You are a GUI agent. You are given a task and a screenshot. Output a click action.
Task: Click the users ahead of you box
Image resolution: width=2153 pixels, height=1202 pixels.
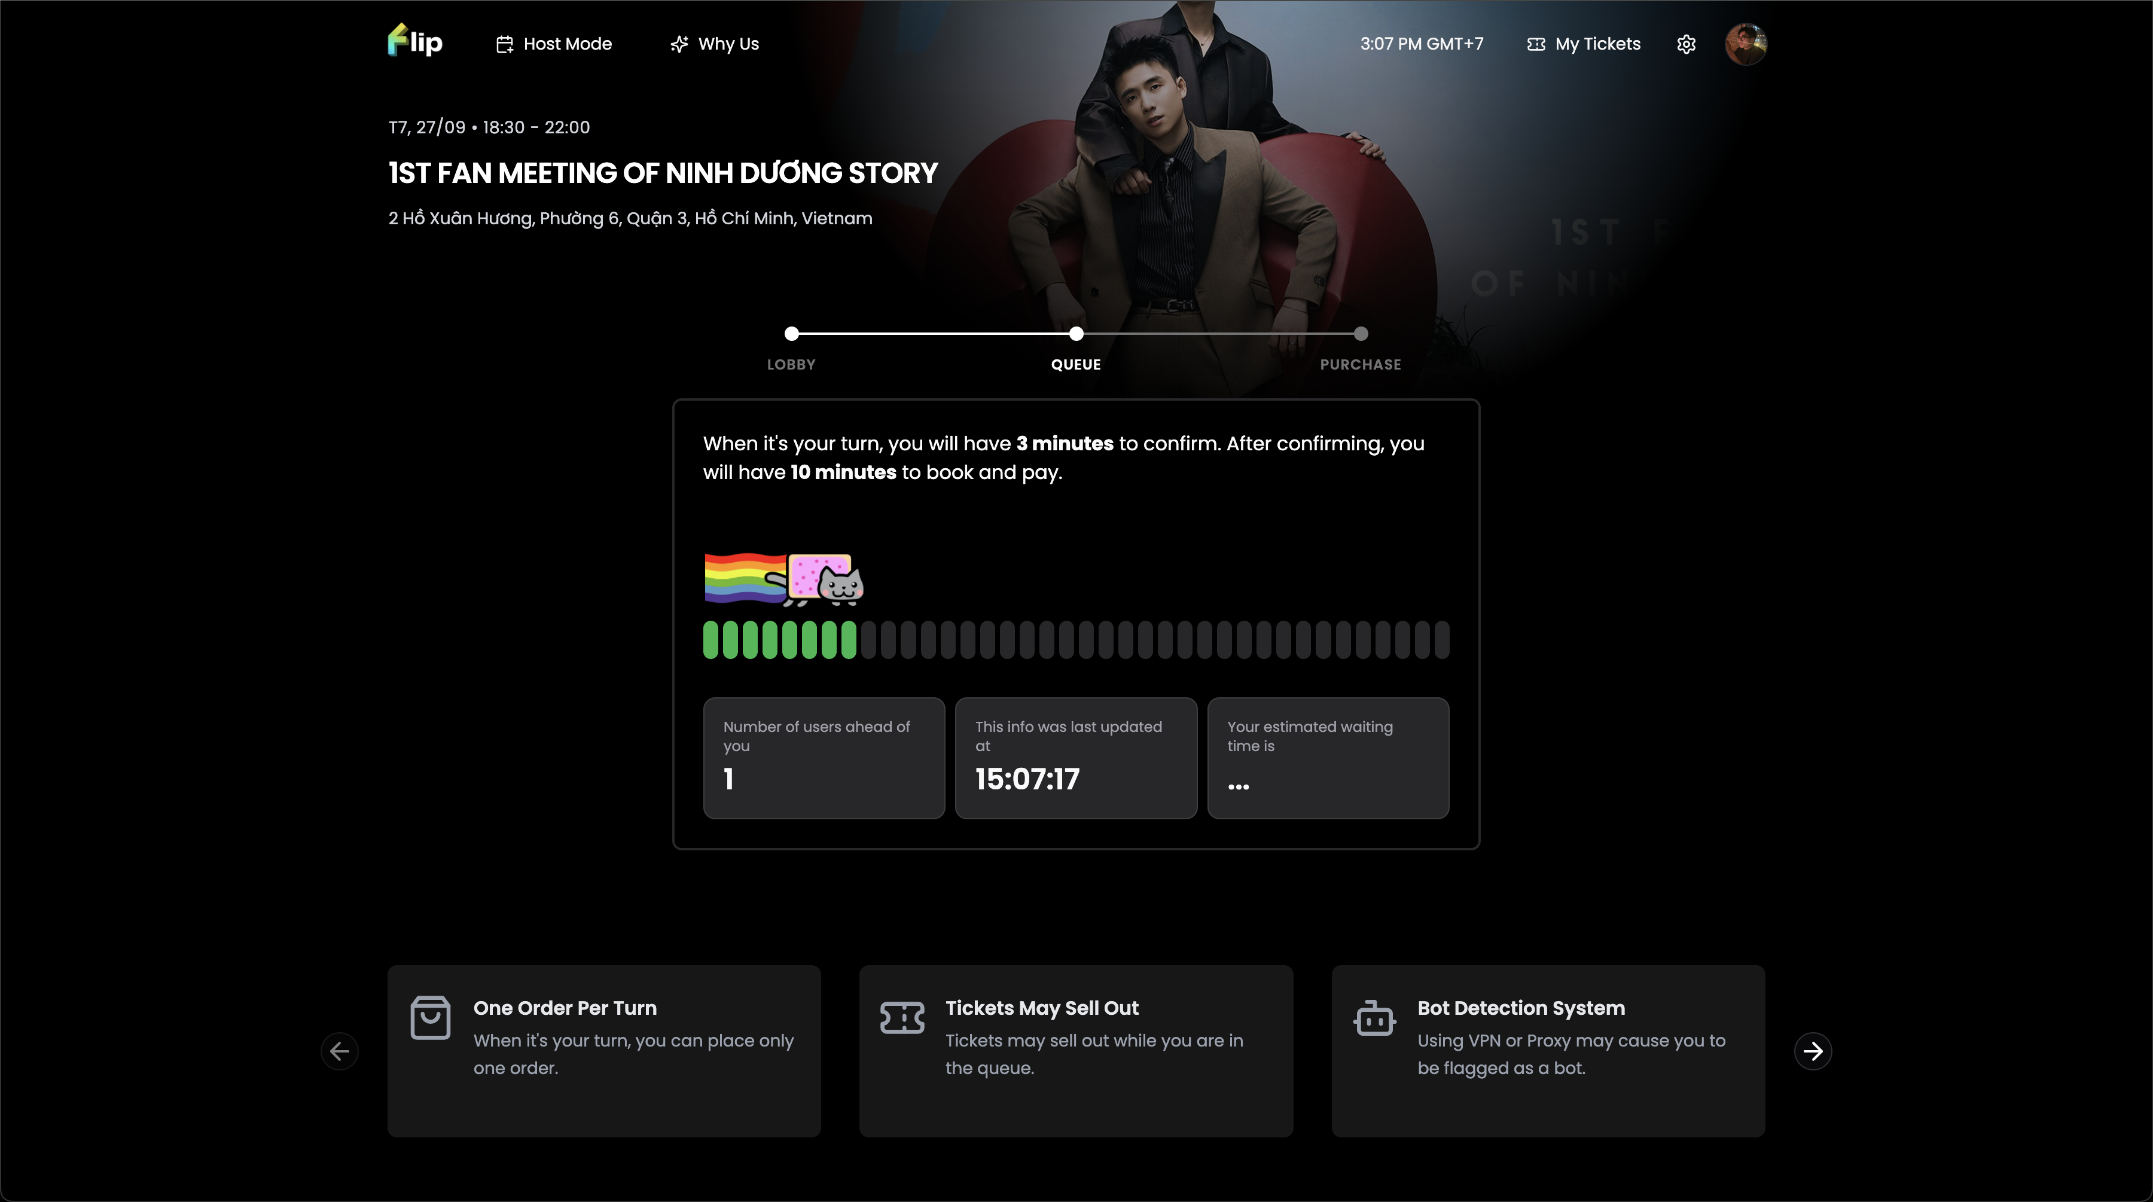(824, 757)
